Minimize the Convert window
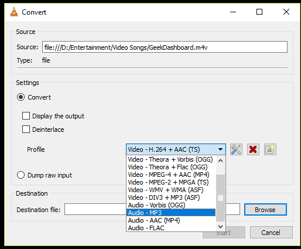 tap(233, 12)
